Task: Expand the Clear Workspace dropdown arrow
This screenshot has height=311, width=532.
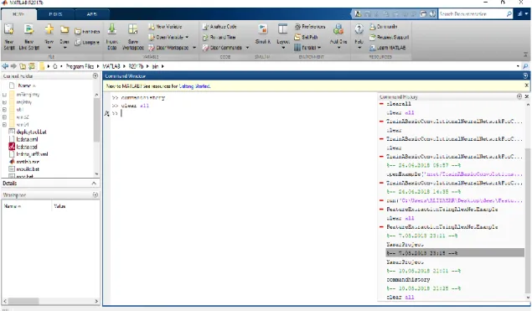Action: click(194, 48)
